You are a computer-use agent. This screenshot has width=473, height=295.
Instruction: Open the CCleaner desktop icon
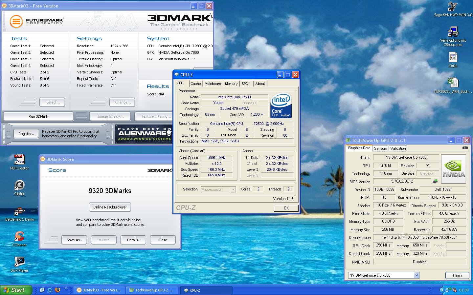tap(19, 236)
